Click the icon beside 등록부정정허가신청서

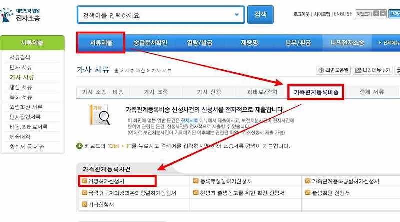pyautogui.click(x=196, y=181)
